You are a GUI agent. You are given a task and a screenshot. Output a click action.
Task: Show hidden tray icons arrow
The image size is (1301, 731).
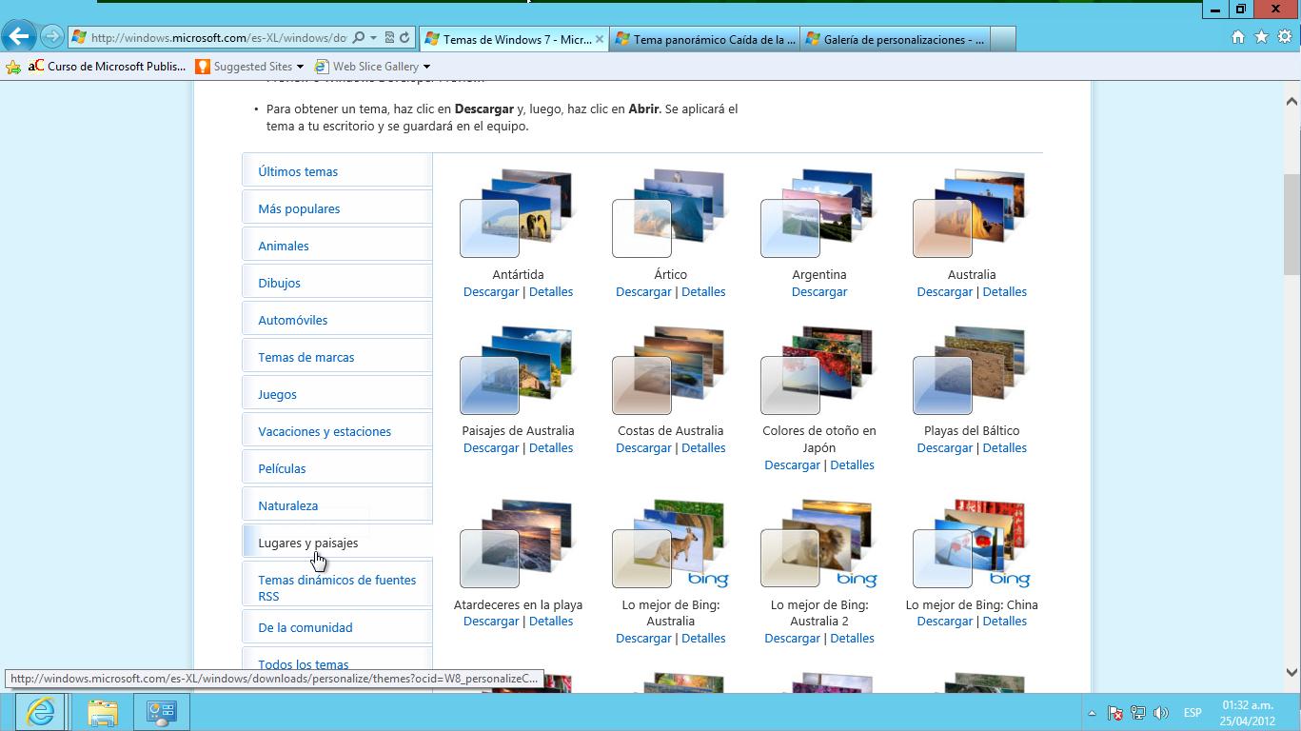pyautogui.click(x=1092, y=713)
